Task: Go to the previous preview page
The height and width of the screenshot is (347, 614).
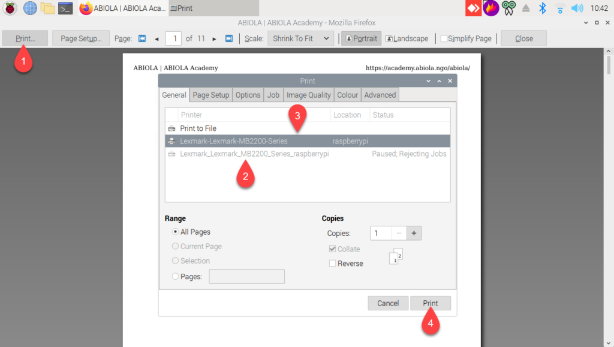Action: [x=156, y=38]
